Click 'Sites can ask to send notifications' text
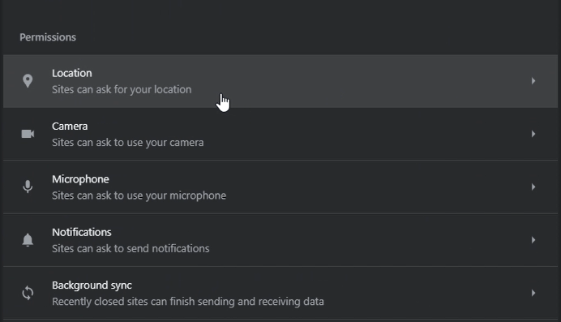Screen dimensions: 561x322 pos(131,248)
